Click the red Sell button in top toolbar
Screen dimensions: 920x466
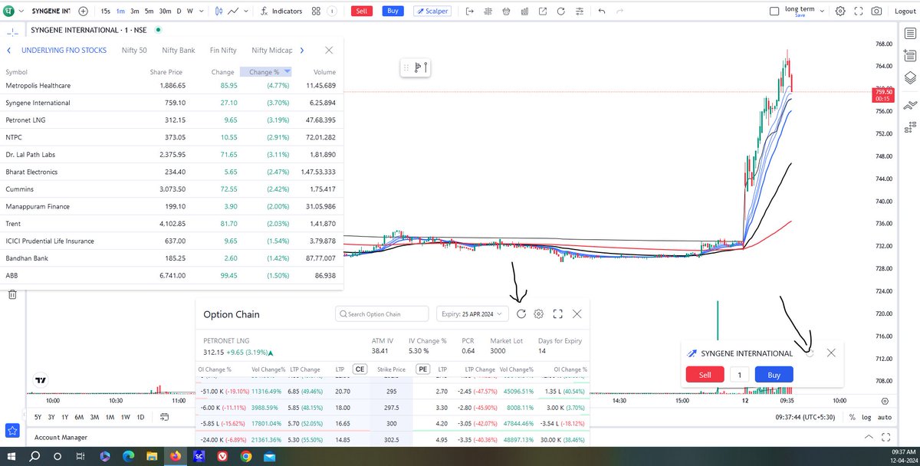[362, 11]
